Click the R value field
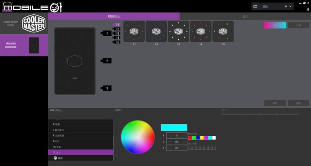 [x=177, y=135]
